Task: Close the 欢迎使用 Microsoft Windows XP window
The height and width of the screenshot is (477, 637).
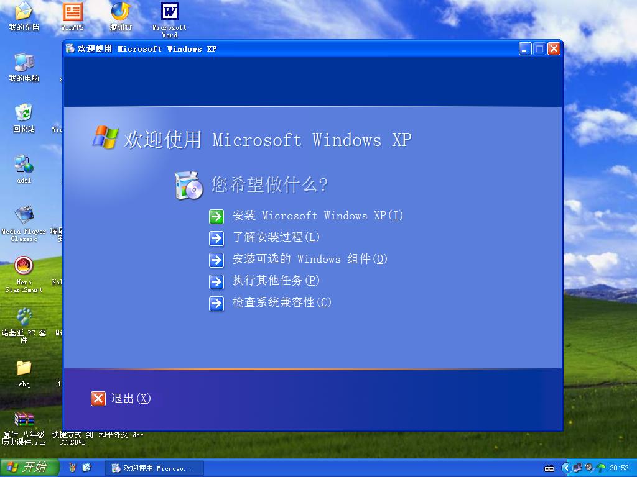Action: click(x=554, y=49)
